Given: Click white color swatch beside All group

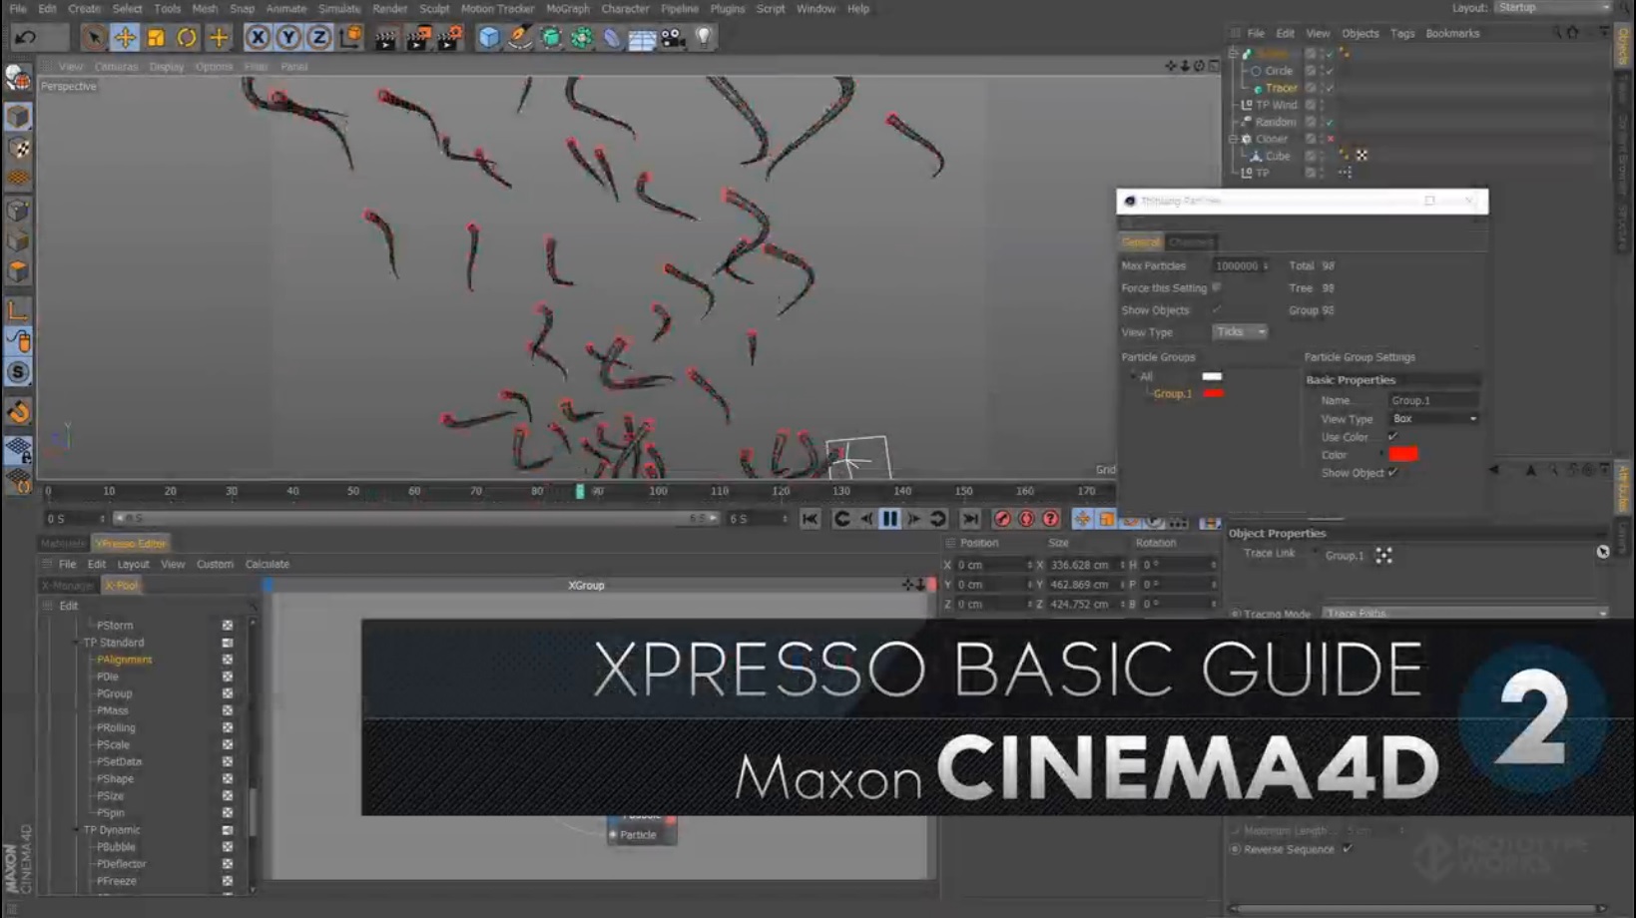Looking at the screenshot, I should pyautogui.click(x=1212, y=376).
